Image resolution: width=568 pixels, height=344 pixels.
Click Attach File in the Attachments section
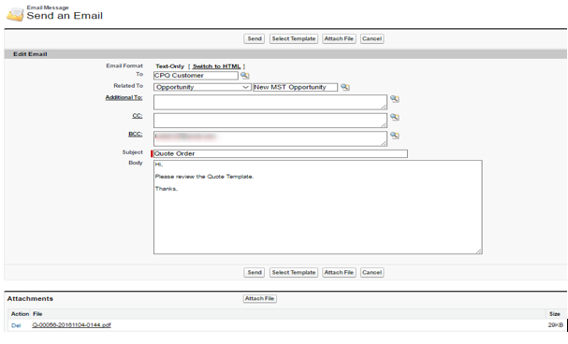click(x=260, y=299)
